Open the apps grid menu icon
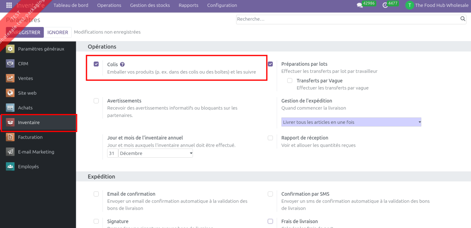The image size is (471, 228). click(x=9, y=5)
